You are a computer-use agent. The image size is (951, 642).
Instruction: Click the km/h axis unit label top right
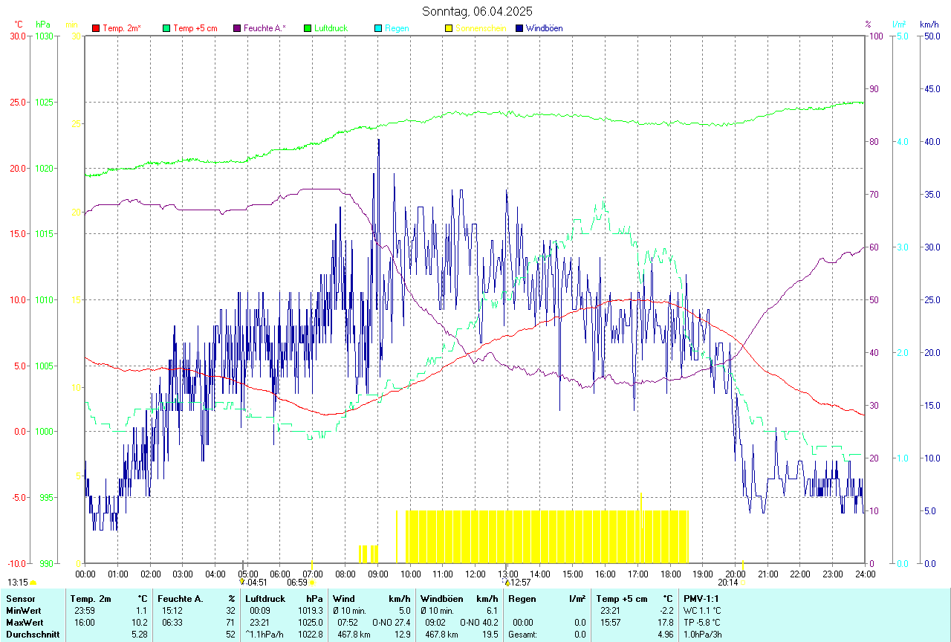[929, 25]
